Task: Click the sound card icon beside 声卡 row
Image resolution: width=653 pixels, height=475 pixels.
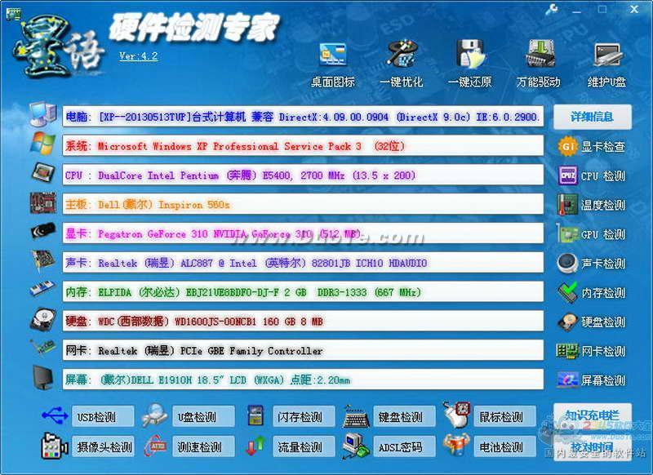Action: point(44,260)
